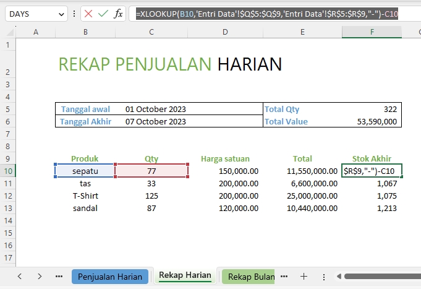Select the Total Qty label cell
The image size is (421, 289).
pyautogui.click(x=302, y=109)
